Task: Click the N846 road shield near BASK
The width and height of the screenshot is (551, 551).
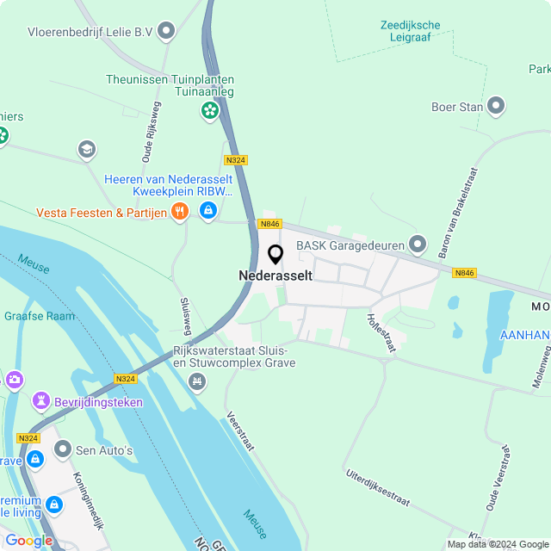Action: click(269, 224)
